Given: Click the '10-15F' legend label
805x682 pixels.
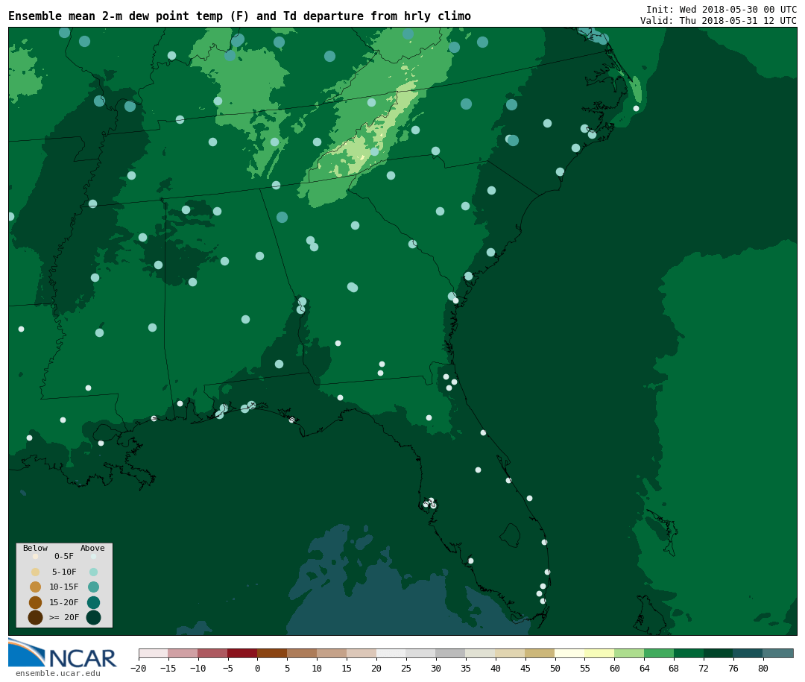Looking at the screenshot, I should coord(64,587).
